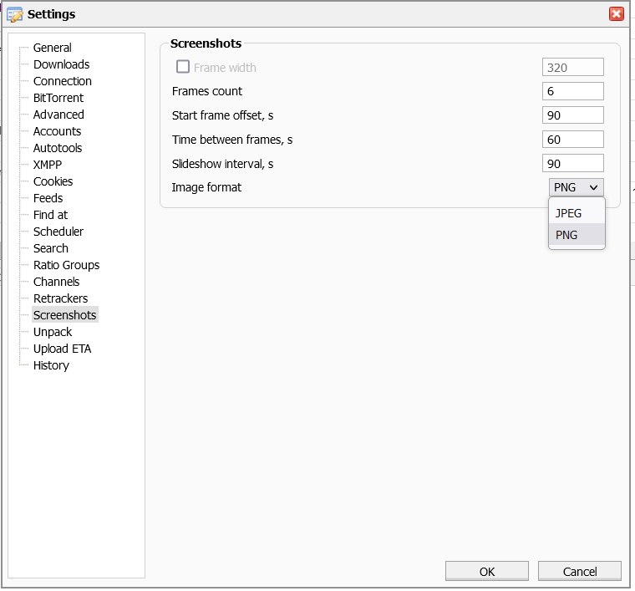Click the Slideshow interval input field
Screen dimensions: 635x591
click(x=572, y=164)
